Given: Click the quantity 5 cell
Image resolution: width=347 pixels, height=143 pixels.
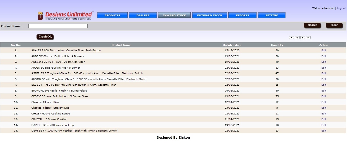Looking at the screenshot, I should tap(277, 108).
